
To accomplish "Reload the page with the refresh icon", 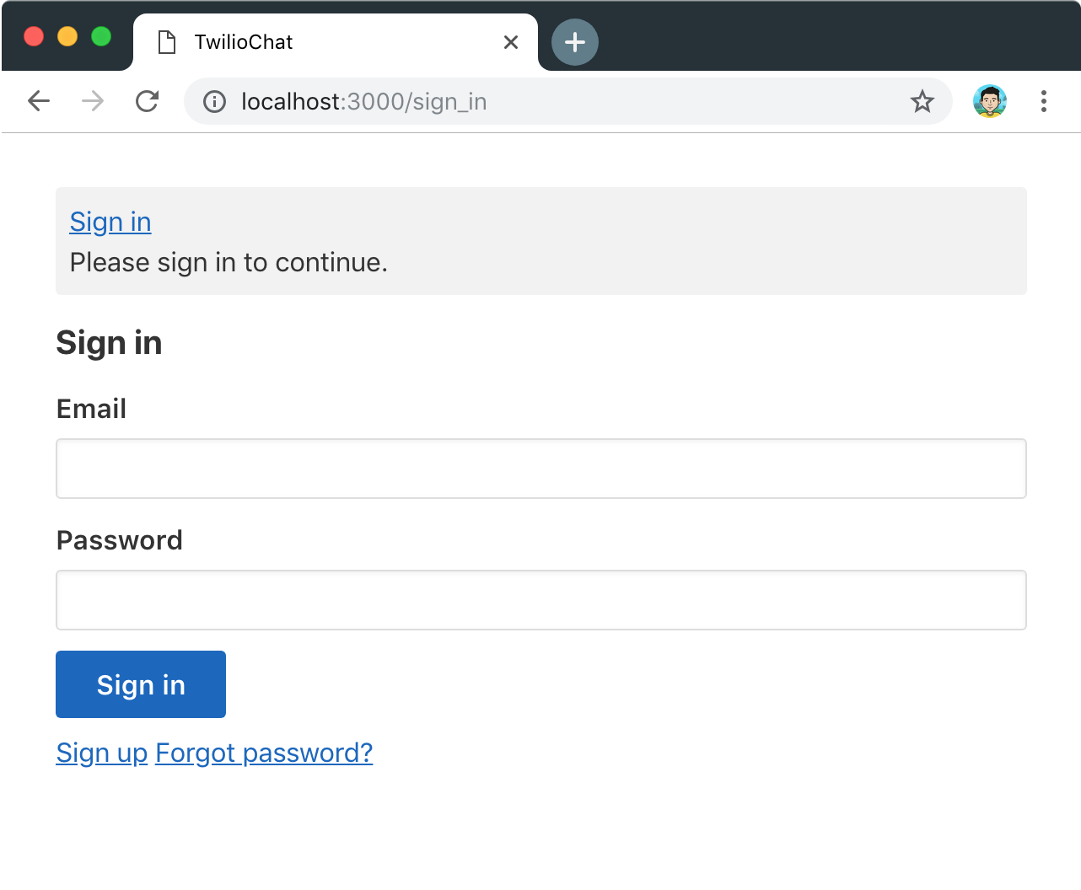I will point(148,101).
